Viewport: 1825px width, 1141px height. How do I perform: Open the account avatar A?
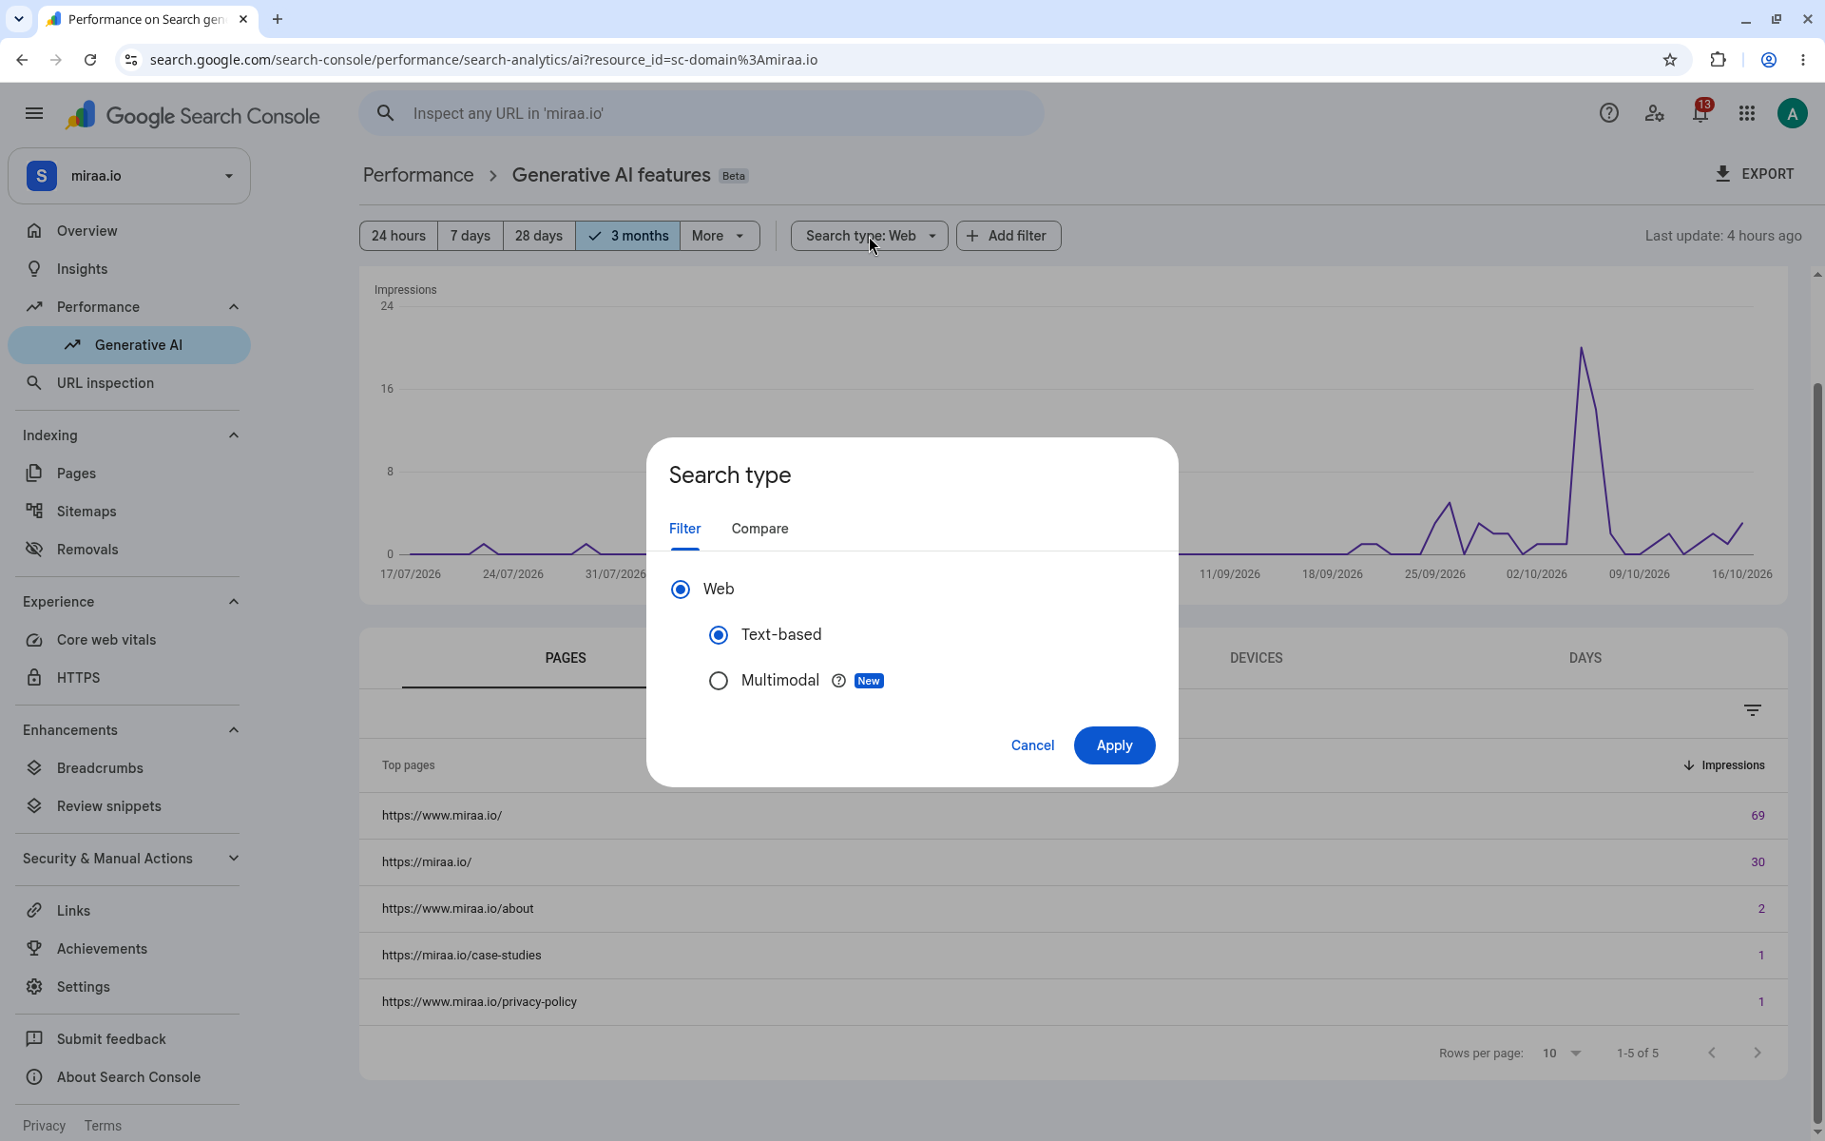(x=1792, y=114)
